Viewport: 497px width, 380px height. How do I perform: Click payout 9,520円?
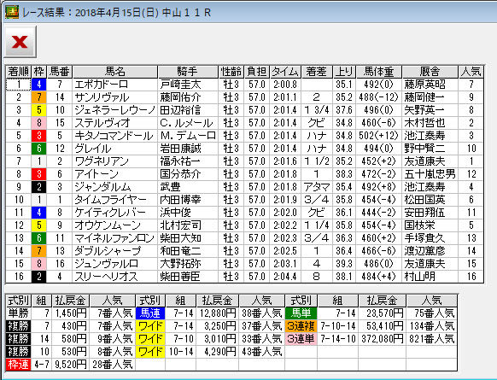click(71, 365)
